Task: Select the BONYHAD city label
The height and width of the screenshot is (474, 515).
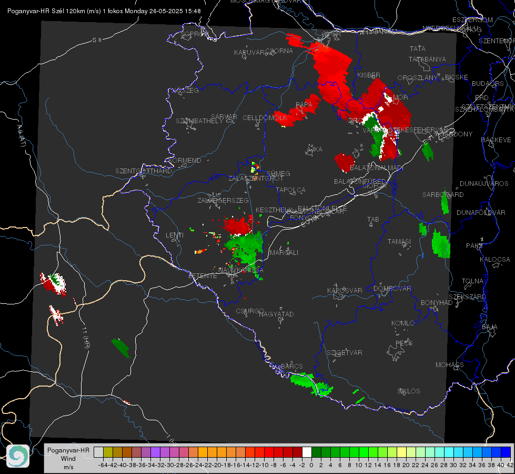Action: tap(437, 303)
